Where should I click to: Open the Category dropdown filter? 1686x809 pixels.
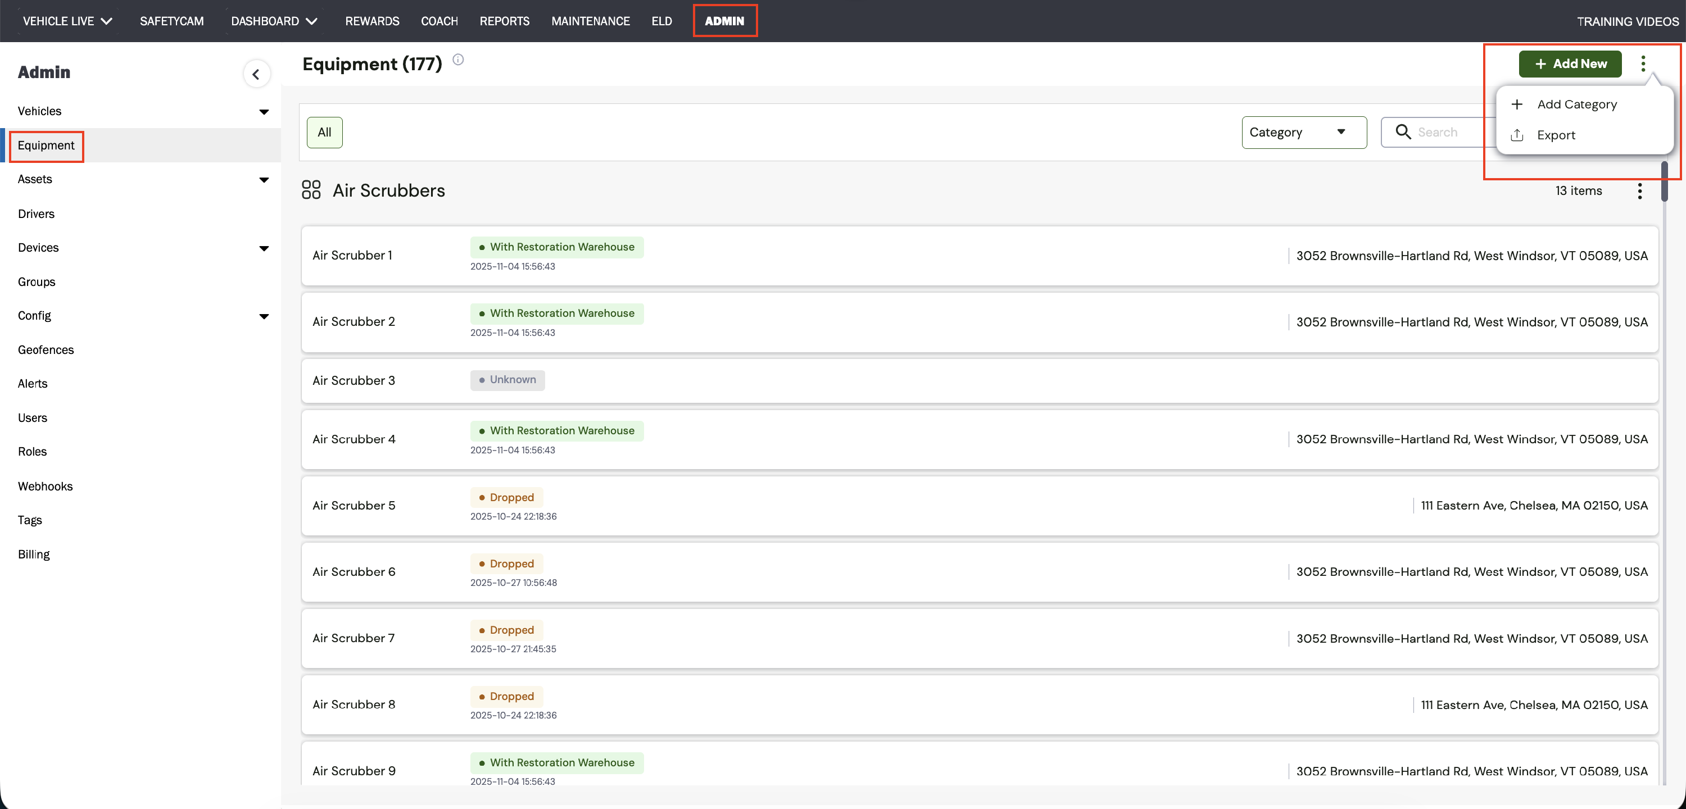1303,132
